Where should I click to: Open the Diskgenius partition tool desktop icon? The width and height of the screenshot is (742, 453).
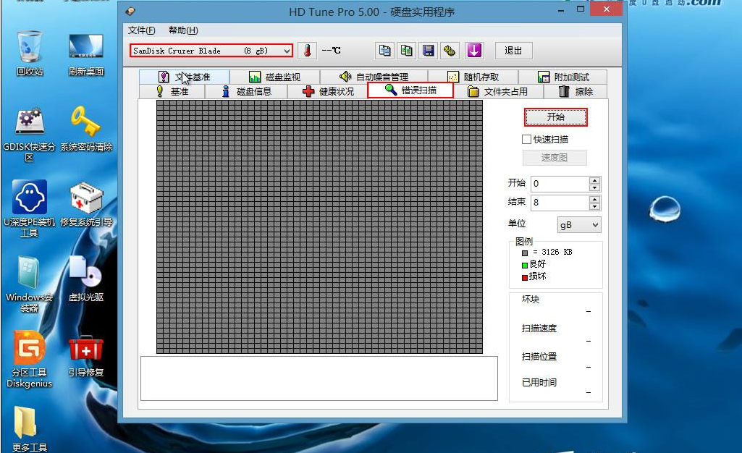point(29,359)
